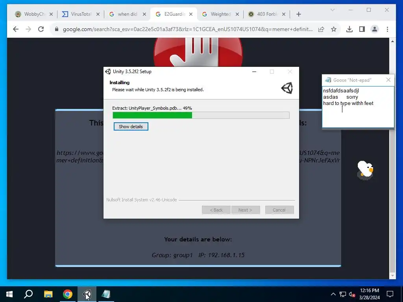Close the WobbyCh tab

pos(51,14)
